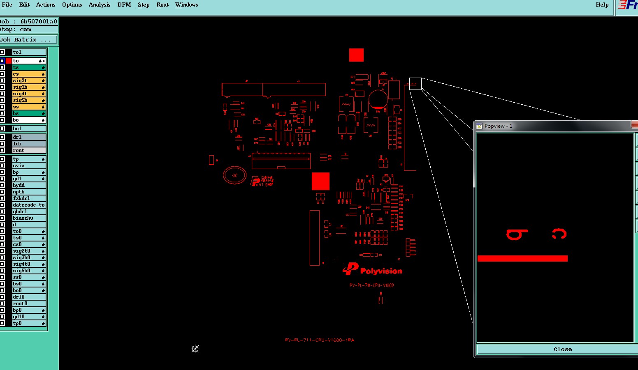Toggle display checkbox for layer cs
Screen dimensions: 638x370
point(2,74)
